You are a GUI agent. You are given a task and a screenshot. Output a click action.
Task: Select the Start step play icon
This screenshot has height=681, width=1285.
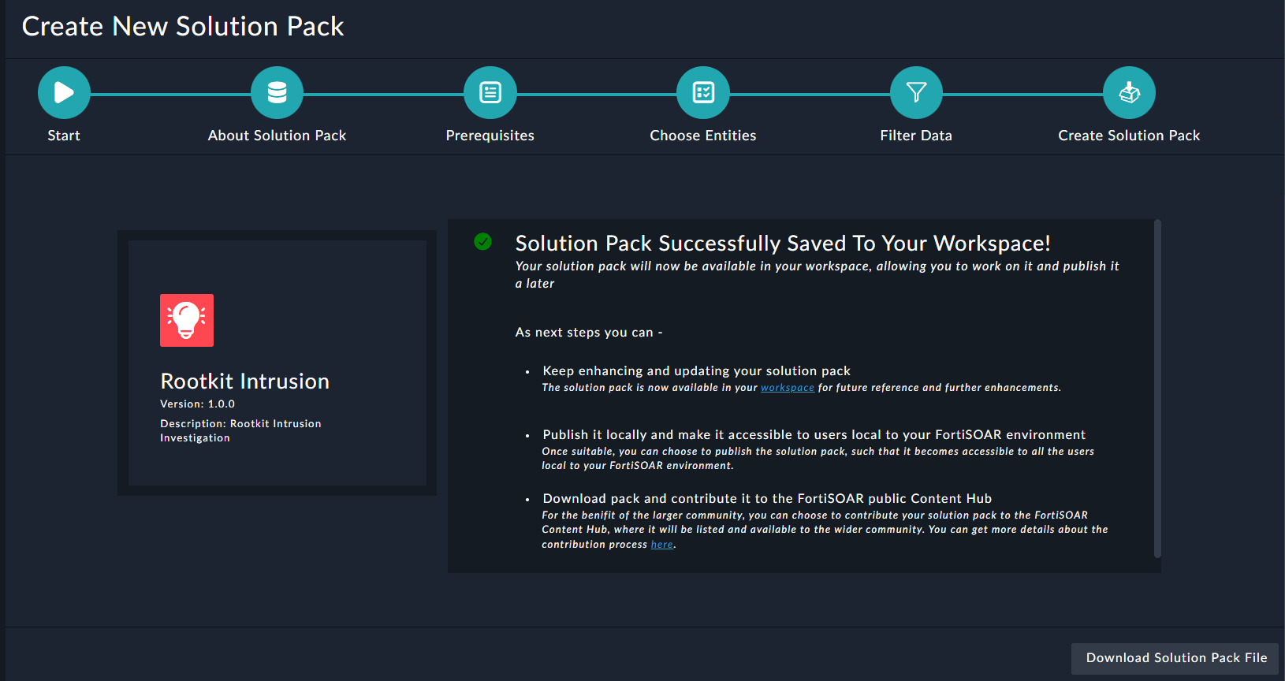tap(64, 91)
